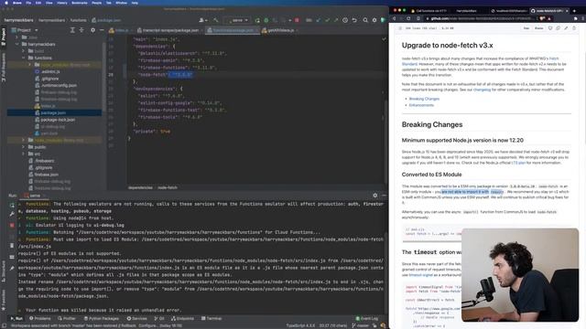Expand the src folder in project tree

pyautogui.click(x=24, y=154)
